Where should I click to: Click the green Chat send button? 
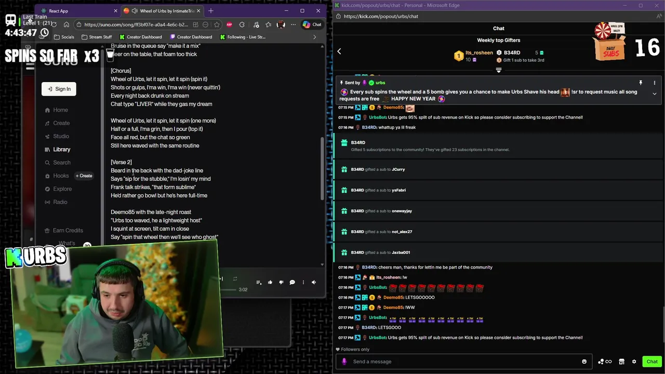(652, 362)
